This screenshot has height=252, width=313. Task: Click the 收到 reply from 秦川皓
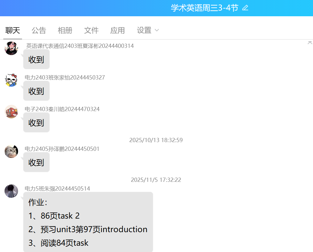pos(36,123)
